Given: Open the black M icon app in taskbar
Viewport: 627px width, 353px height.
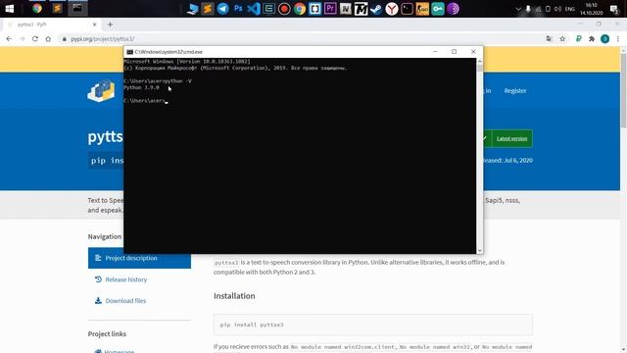Looking at the screenshot, I should pyautogui.click(x=362, y=9).
